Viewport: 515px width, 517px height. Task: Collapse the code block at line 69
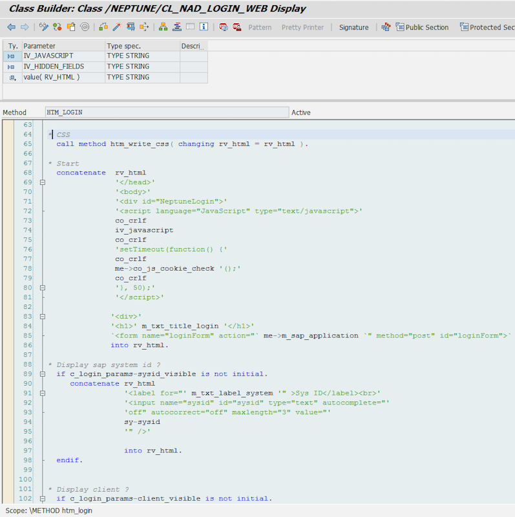point(43,182)
